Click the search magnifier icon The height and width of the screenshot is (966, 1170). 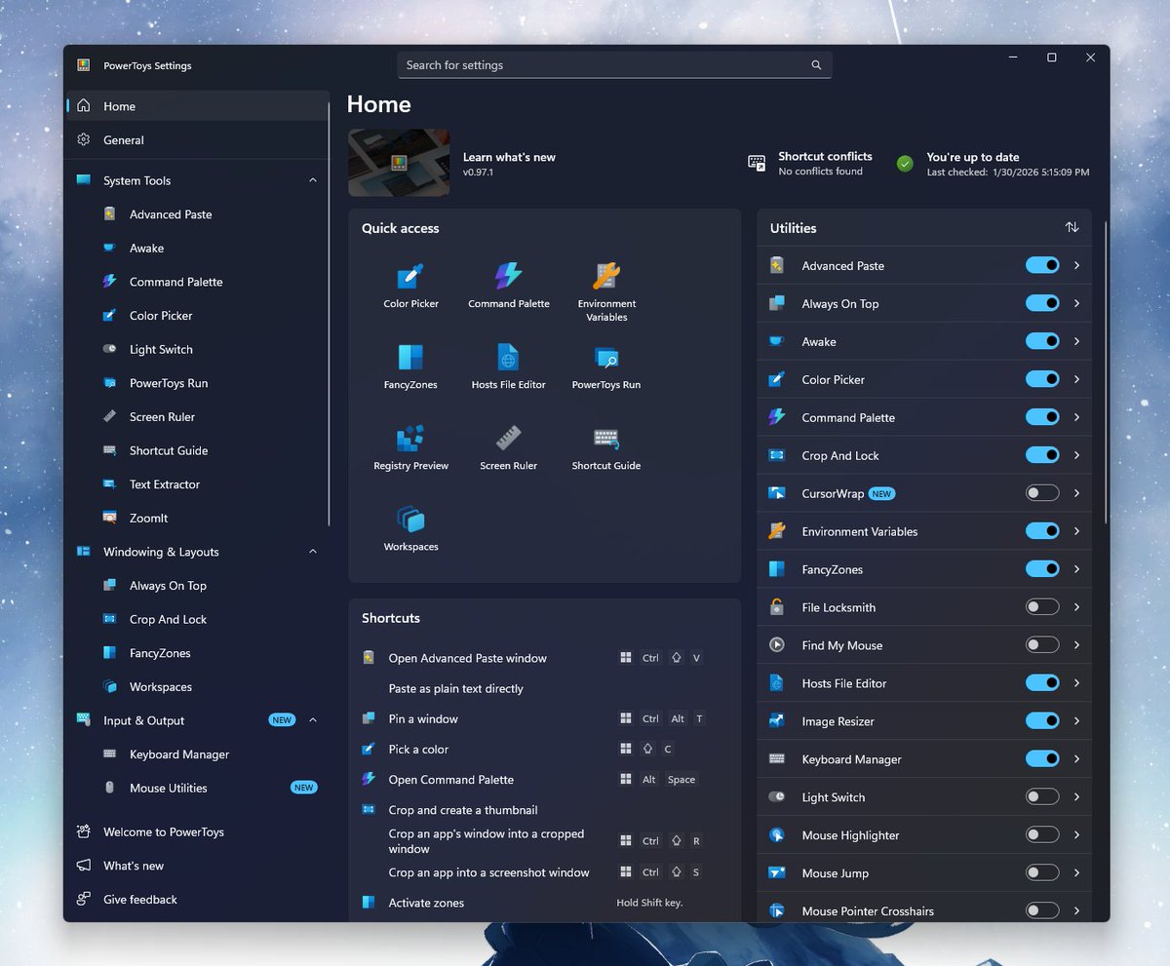816,65
